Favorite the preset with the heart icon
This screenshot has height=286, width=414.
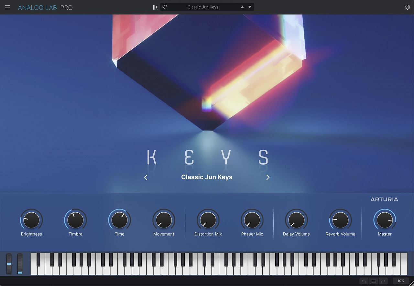coord(165,7)
